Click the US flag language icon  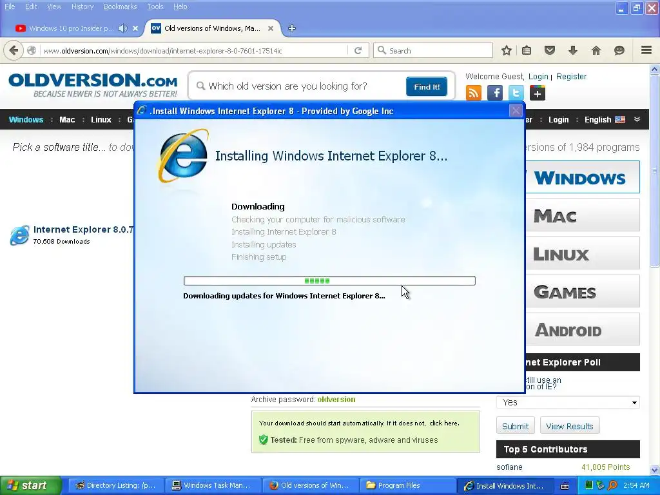pos(620,119)
